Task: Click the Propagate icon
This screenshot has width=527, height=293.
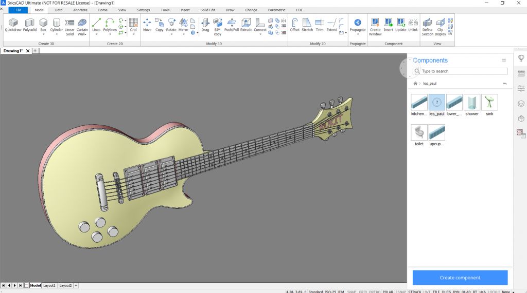Action: click(357, 25)
